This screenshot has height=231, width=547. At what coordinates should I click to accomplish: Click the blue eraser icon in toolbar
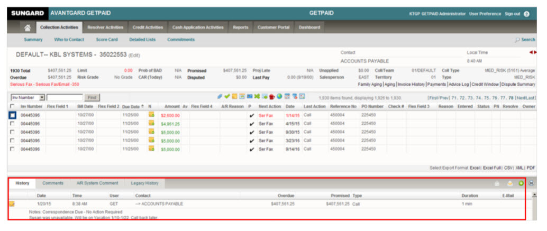tap(220, 97)
